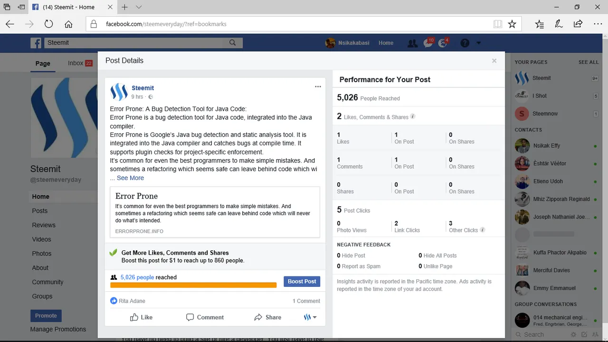Open Videos in the page sidebar
Screen dimensions: 608x342
[41, 239]
